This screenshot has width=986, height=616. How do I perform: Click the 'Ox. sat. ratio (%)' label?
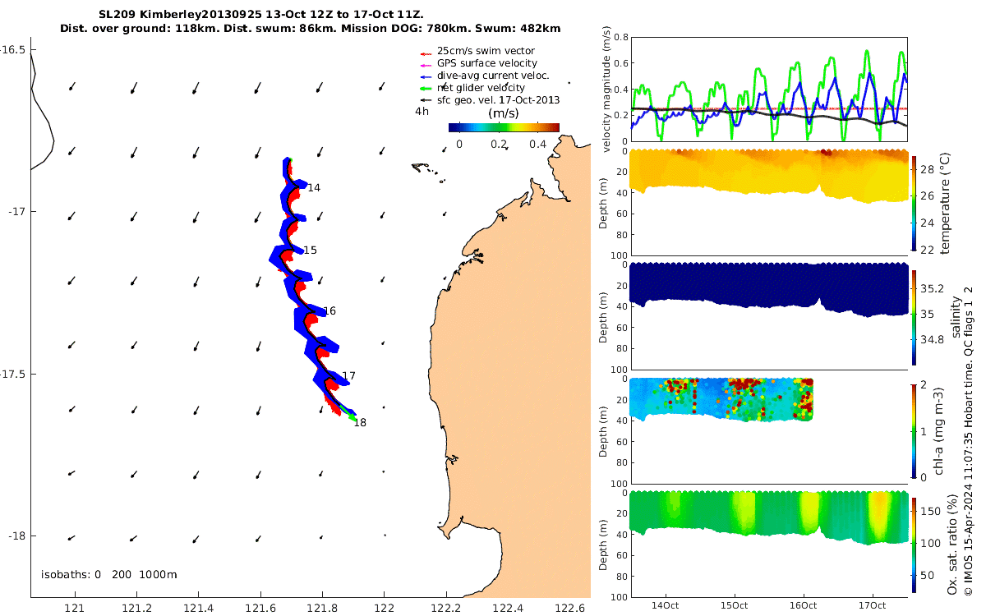(x=951, y=543)
